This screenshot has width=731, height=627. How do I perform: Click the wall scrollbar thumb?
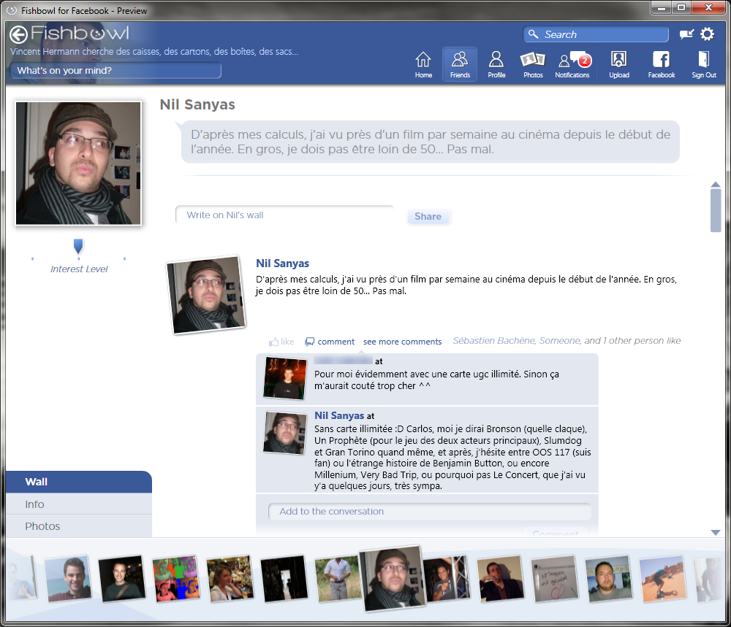click(x=716, y=210)
